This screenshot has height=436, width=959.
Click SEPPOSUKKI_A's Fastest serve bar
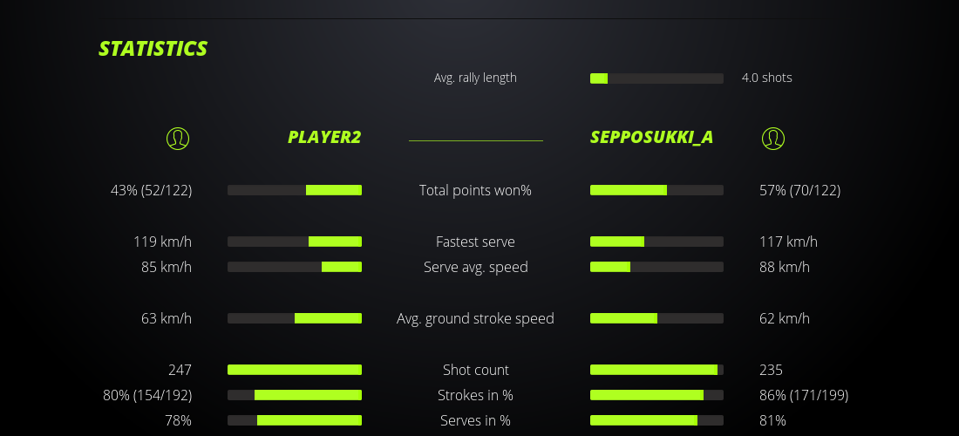[x=656, y=242]
